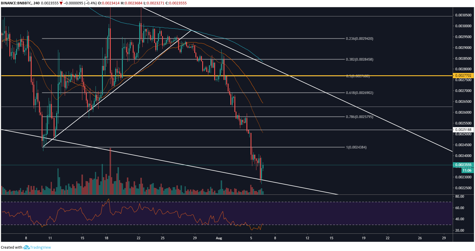Screen dimensions: 475x251
Task: Click the O:0.0023414 open value
Action: click(109, 3)
